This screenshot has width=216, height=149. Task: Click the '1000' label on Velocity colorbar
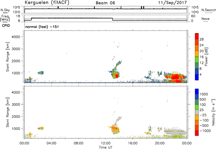click(204, 94)
